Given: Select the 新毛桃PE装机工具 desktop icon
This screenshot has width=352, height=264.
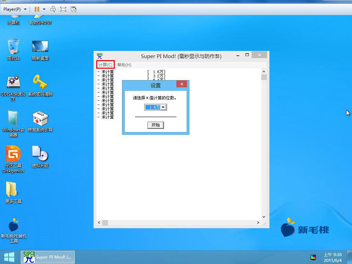Looking at the screenshot, I should point(13,231).
